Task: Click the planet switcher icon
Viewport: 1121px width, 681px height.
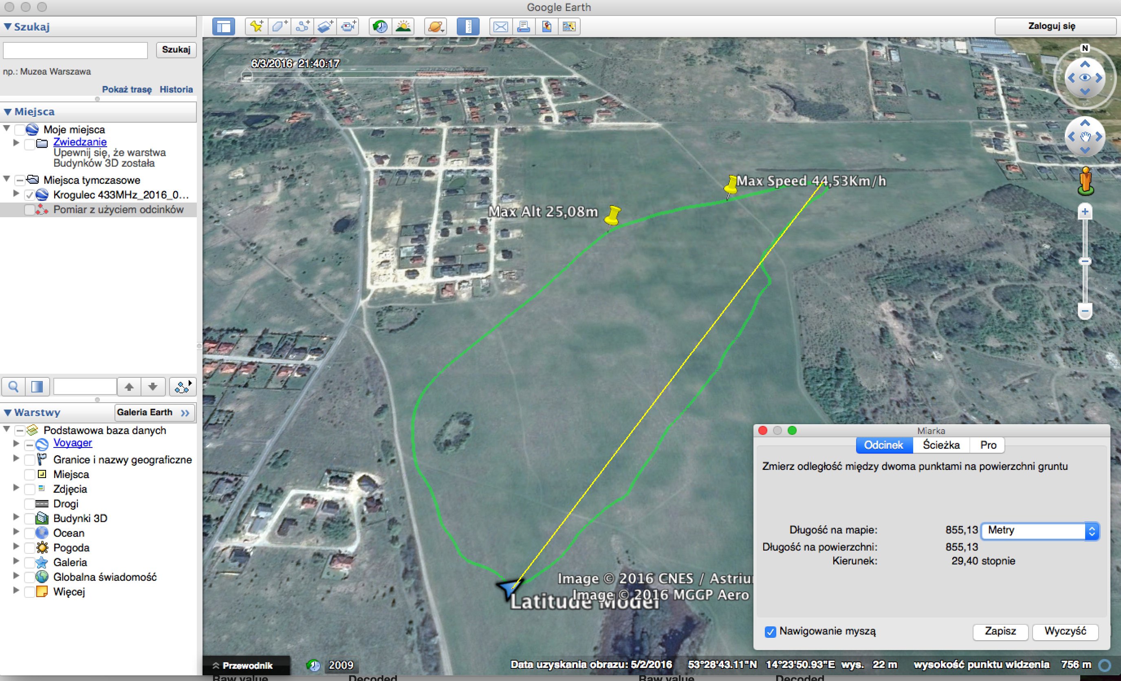Action: 435,26
